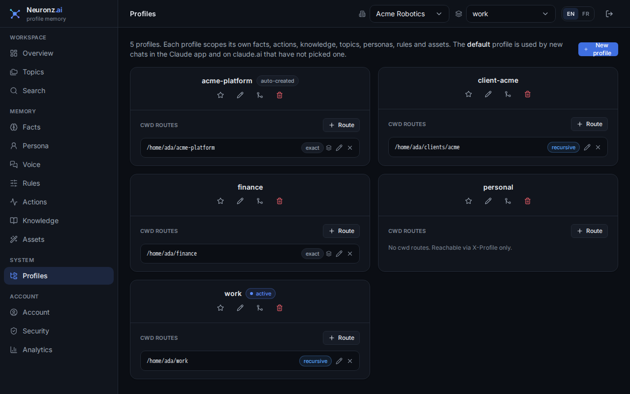Image resolution: width=630 pixels, height=394 pixels.
Task: Delete the finance profile
Action: [x=280, y=201]
